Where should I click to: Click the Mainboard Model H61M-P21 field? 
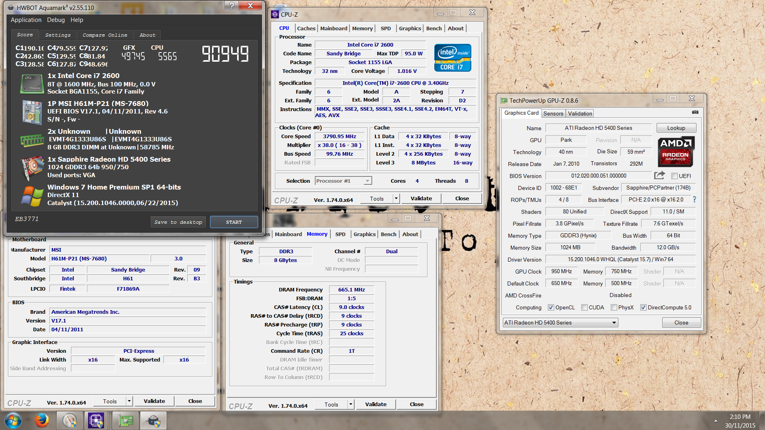point(99,258)
